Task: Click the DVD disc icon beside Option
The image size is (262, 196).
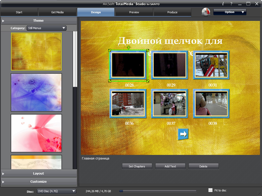Action: click(206, 12)
